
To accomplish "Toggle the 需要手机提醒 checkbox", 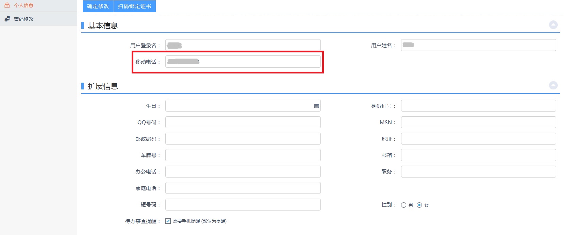I will click(168, 221).
